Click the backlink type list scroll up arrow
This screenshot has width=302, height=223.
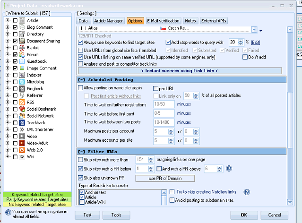[164, 193]
